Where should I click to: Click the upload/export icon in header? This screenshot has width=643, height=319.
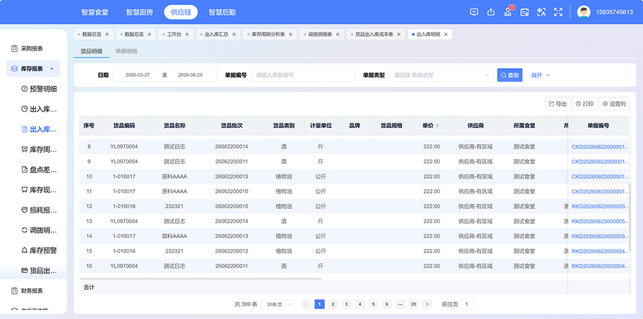[491, 12]
